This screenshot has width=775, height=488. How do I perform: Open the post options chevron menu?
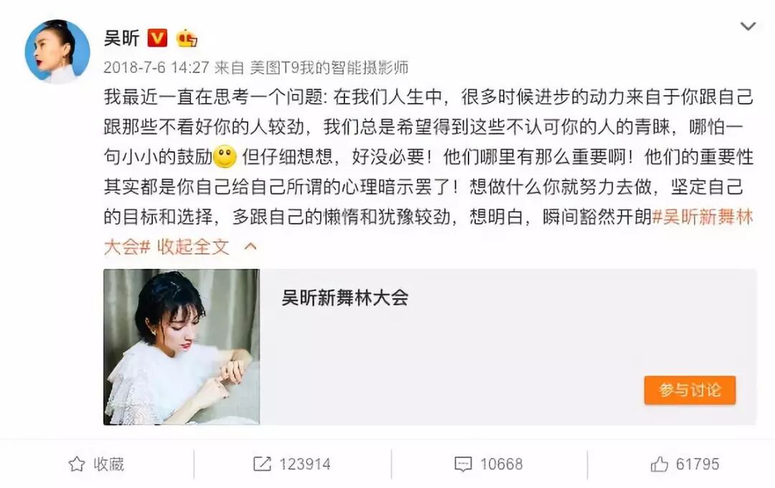click(x=748, y=26)
